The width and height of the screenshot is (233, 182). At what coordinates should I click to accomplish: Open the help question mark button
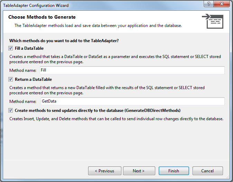208,4
